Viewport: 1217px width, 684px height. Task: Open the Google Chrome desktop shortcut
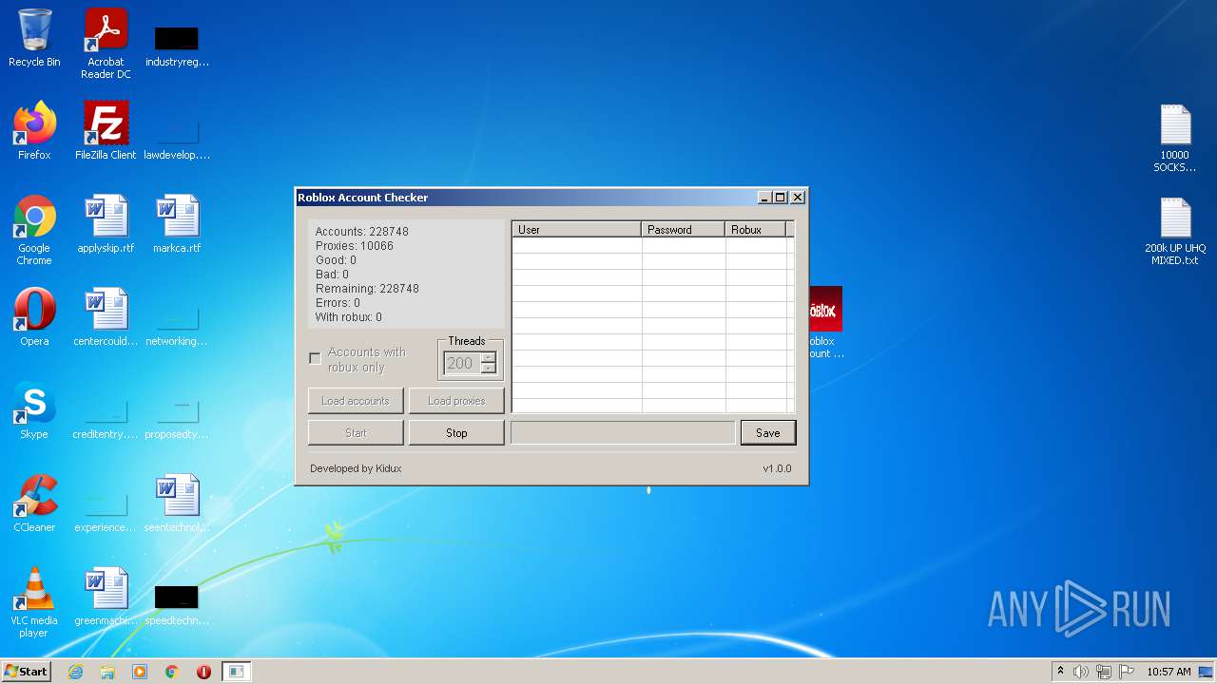point(34,230)
